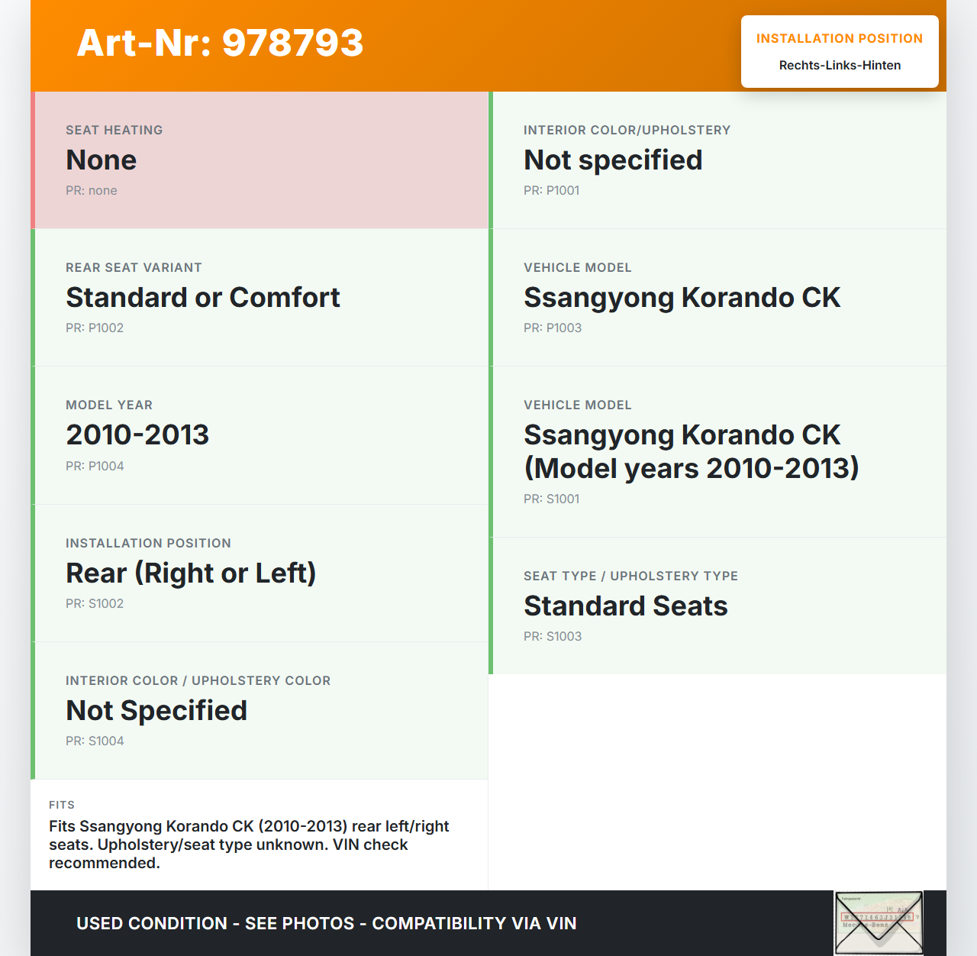Click the PR: S1002 code label

click(95, 604)
